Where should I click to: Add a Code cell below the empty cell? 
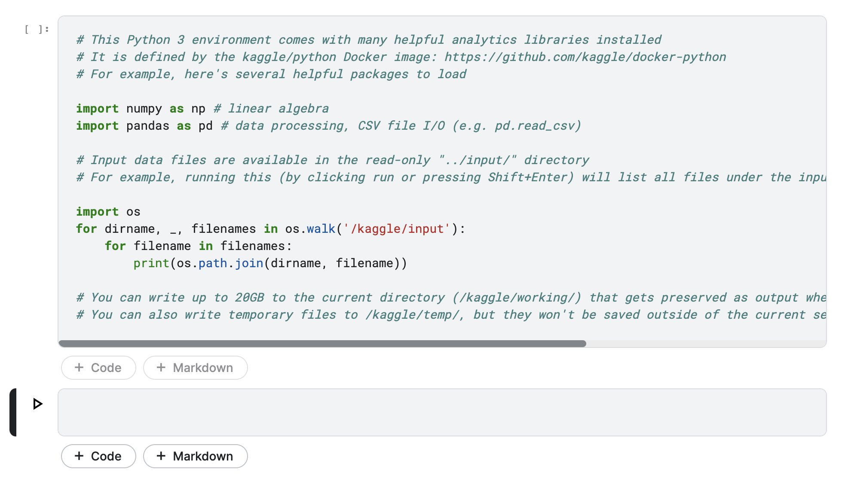[x=98, y=456]
